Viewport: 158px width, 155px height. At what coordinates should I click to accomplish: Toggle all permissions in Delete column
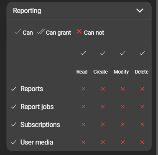tap(142, 53)
